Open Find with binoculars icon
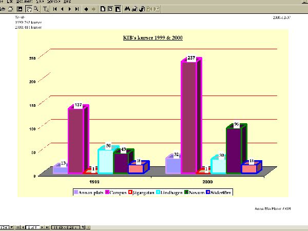308x231 pixels. tap(127, 9)
